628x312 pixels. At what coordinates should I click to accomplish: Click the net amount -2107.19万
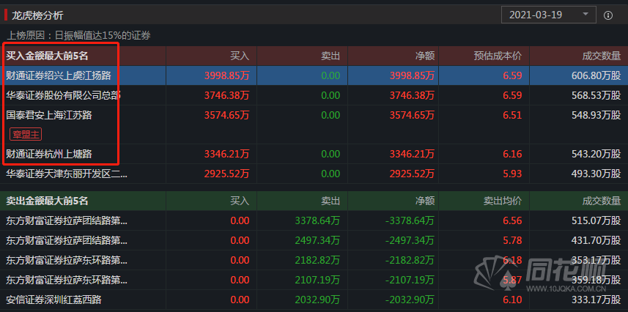(x=410, y=280)
